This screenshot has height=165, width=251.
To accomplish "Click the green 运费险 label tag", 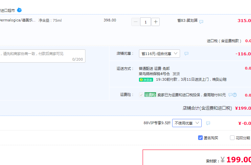I will [x=150, y=95].
